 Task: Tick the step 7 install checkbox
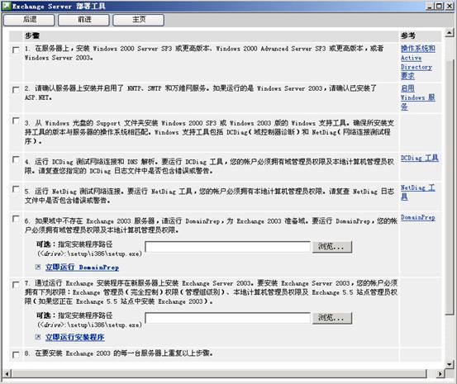click(16, 284)
